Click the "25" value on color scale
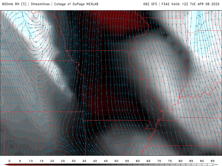 (63, 161)
